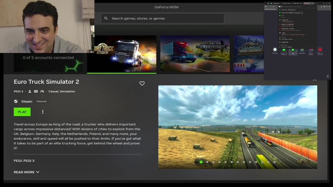
Task: Open the 0 of 5 accounts connected card
Action: click(48, 62)
